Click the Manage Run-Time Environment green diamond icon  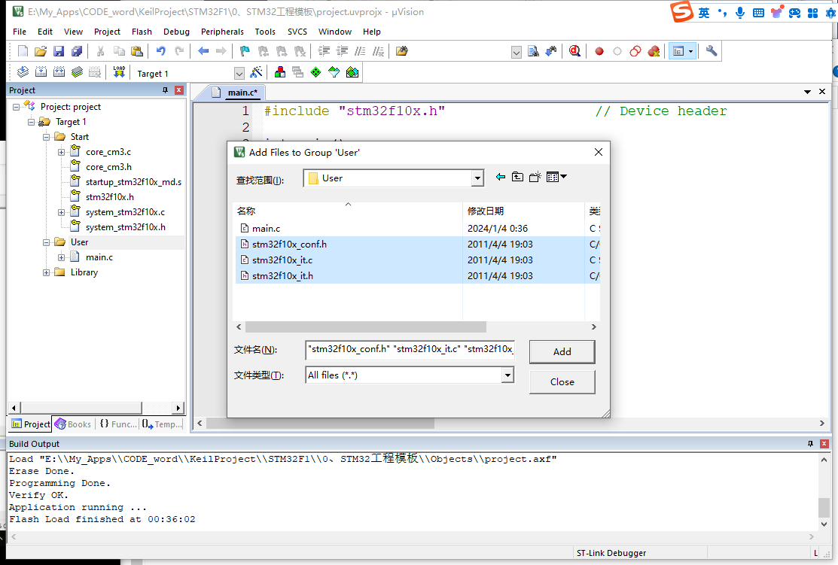[x=316, y=72]
